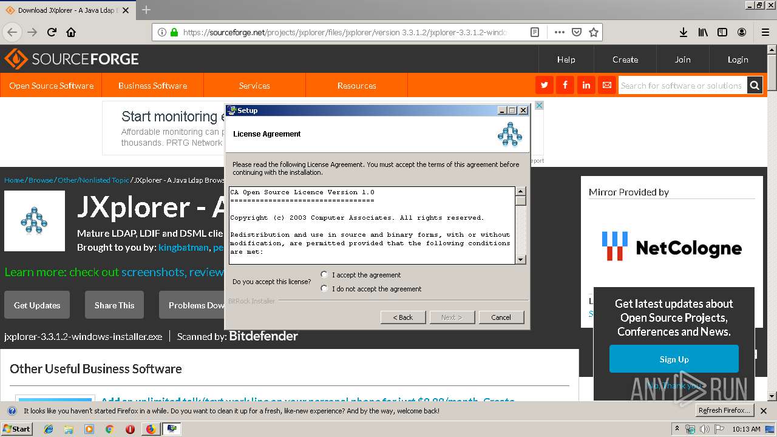The width and height of the screenshot is (777, 437).
Task: Save page to Pocket
Action: point(577,32)
